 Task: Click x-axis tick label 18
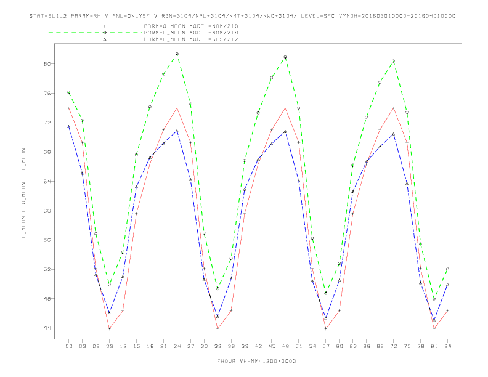point(150,346)
